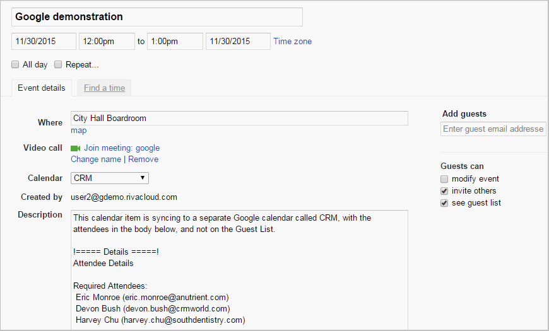Click the Eric Monroe attendee line

click(152, 298)
